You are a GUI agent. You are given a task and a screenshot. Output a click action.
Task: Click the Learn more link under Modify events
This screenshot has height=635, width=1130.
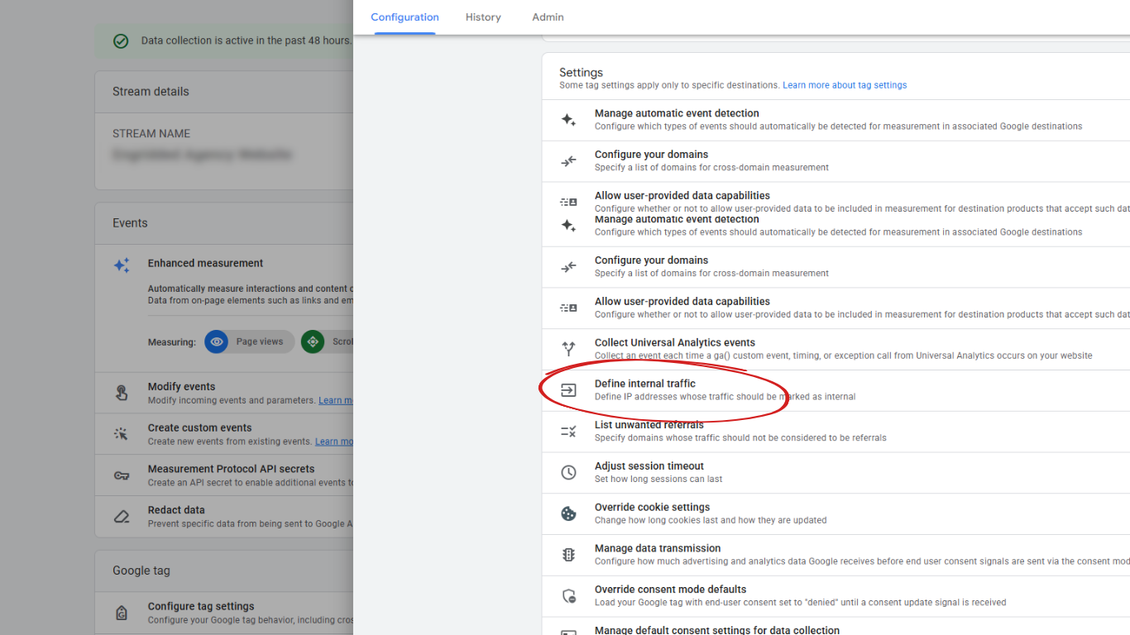click(335, 400)
